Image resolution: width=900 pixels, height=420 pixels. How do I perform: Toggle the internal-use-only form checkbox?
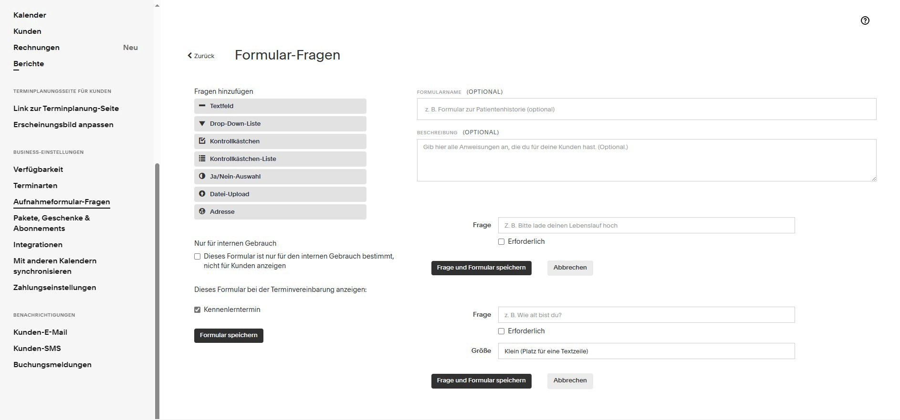click(197, 256)
